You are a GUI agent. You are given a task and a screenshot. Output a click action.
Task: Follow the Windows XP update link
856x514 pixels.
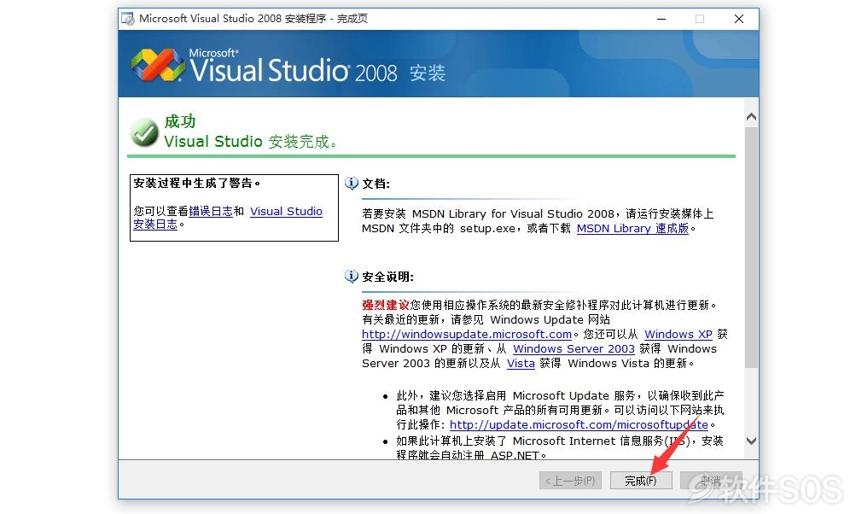(678, 335)
